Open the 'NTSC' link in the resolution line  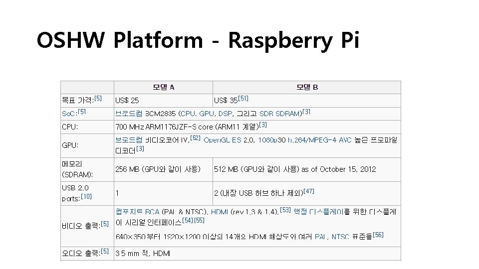[x=340, y=237]
